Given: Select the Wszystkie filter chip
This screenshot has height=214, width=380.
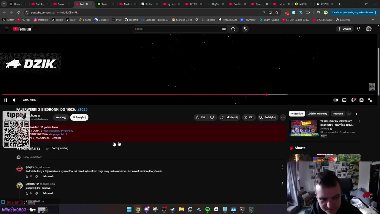Looking at the screenshot, I should pyautogui.click(x=297, y=114).
